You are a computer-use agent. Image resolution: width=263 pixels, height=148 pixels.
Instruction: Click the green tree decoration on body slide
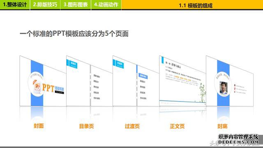203,92
